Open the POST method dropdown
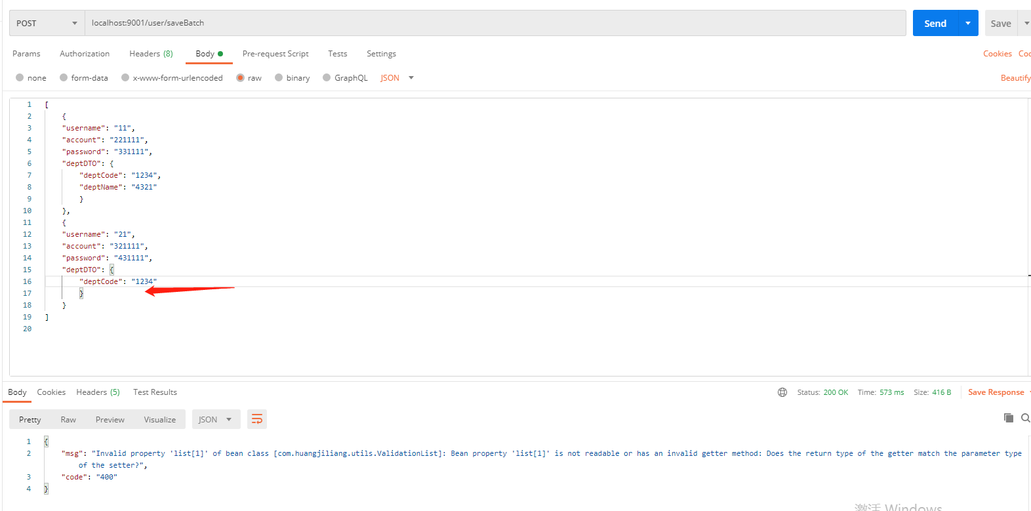This screenshot has height=511, width=1031. click(x=47, y=23)
